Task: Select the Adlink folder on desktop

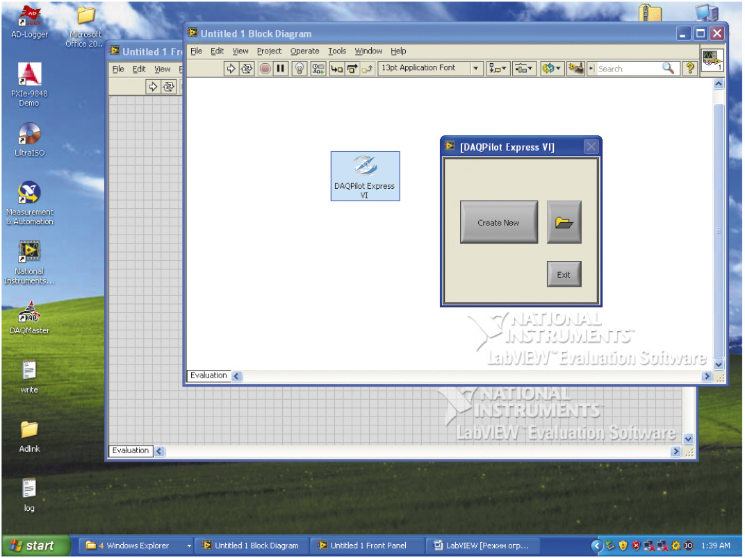Action: [x=29, y=436]
